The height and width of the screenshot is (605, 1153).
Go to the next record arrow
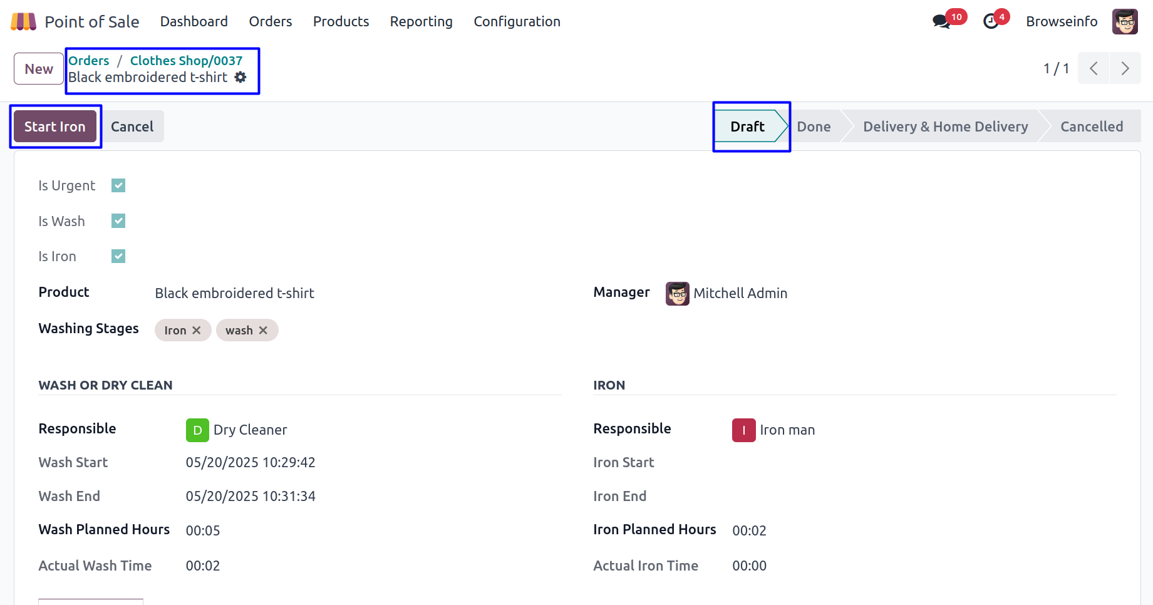coord(1125,68)
